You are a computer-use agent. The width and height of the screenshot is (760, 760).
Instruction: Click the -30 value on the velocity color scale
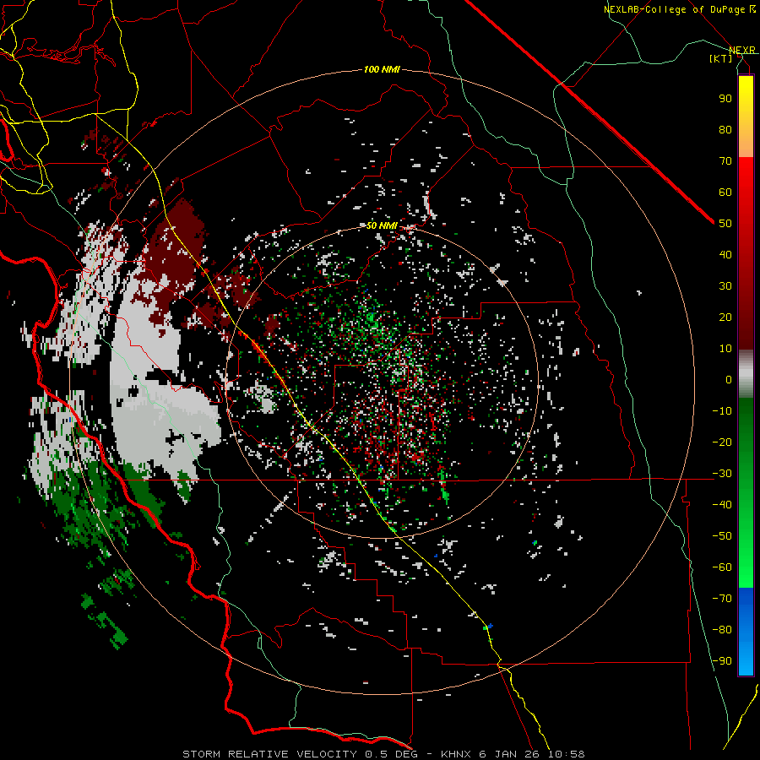click(x=722, y=474)
